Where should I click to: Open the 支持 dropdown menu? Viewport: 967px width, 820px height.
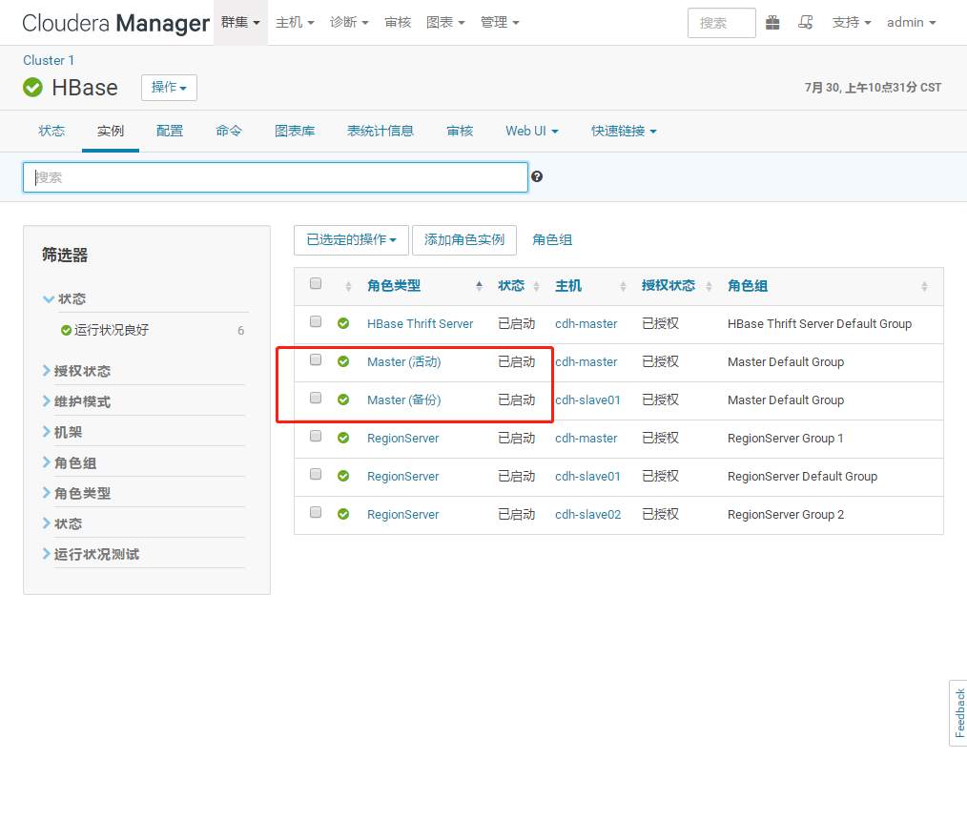click(x=851, y=23)
